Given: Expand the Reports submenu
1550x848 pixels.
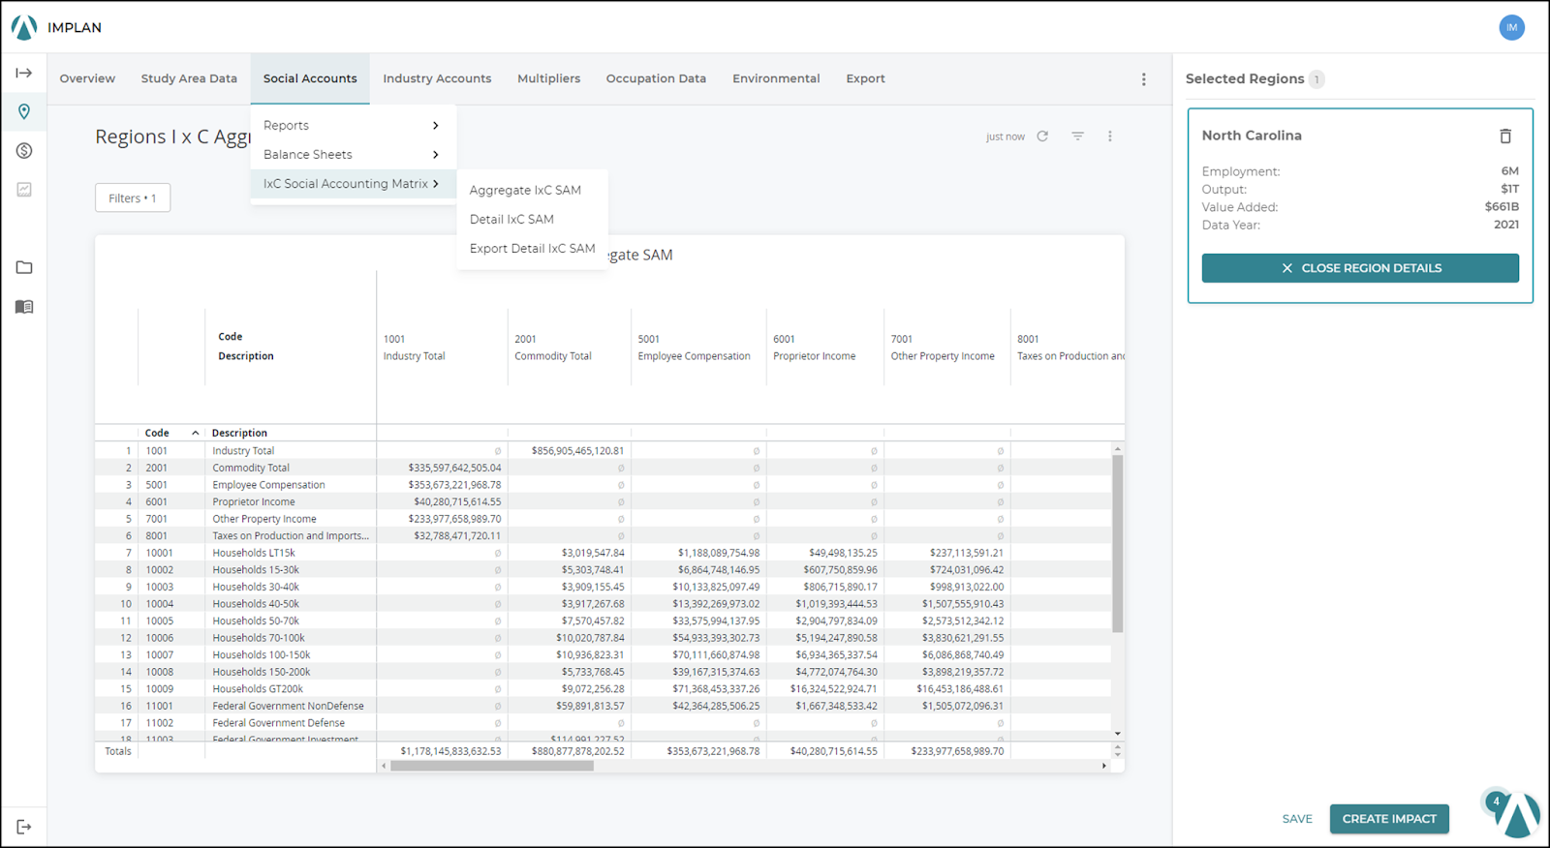Looking at the screenshot, I should 353,125.
